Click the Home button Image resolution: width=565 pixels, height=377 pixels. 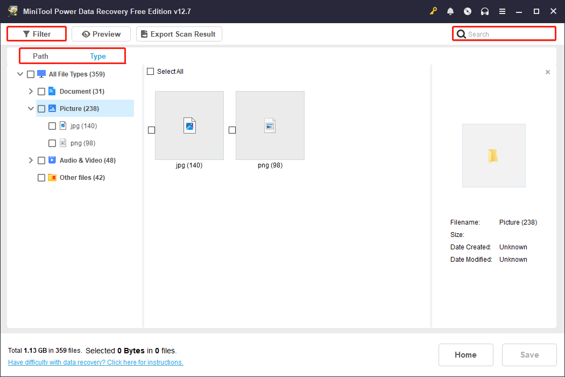[465, 354]
